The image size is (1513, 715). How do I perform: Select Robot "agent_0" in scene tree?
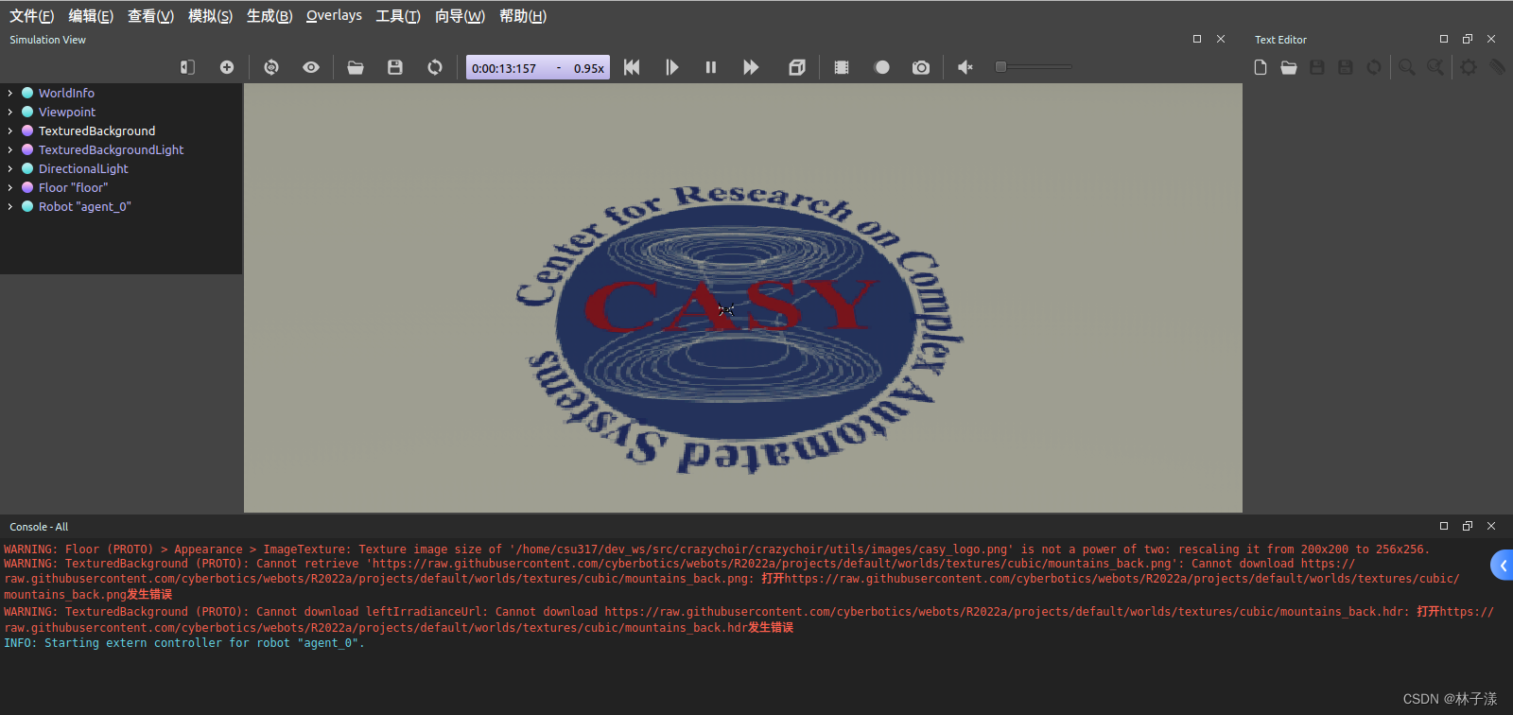click(x=84, y=206)
